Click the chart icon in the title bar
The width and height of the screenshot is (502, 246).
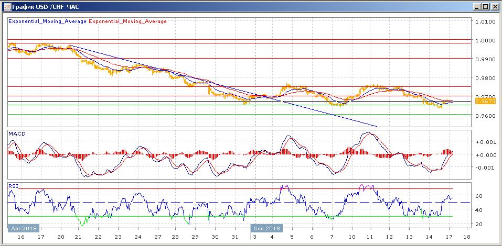coord(6,6)
